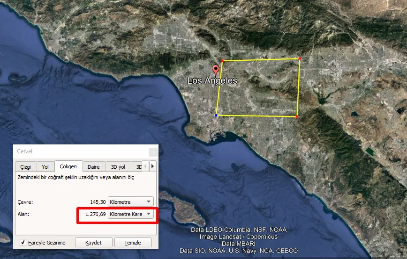This screenshot has height=259, width=407.
Task: Open the Kilometre unit dropdown for Çevre
Action: click(x=130, y=202)
